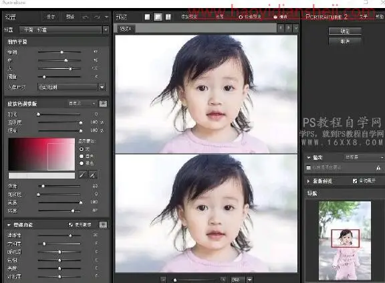Click opacity slider showing 100%
This screenshot has width=385, height=283.
pyautogui.click(x=59, y=122)
